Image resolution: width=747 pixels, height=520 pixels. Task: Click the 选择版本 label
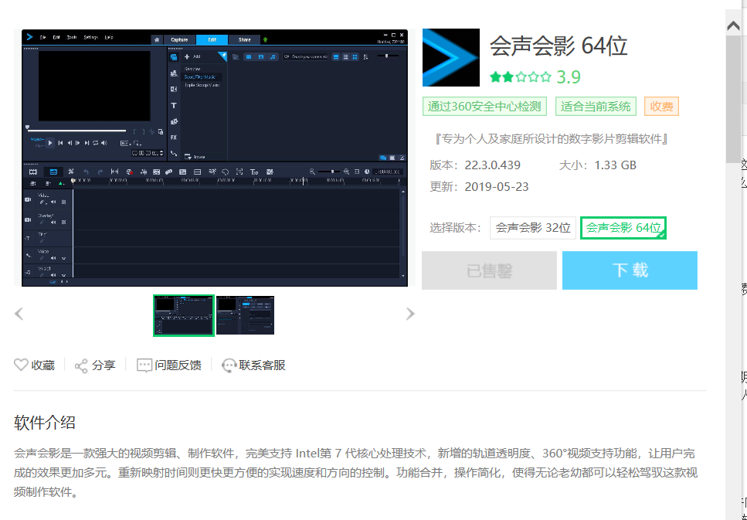[456, 228]
